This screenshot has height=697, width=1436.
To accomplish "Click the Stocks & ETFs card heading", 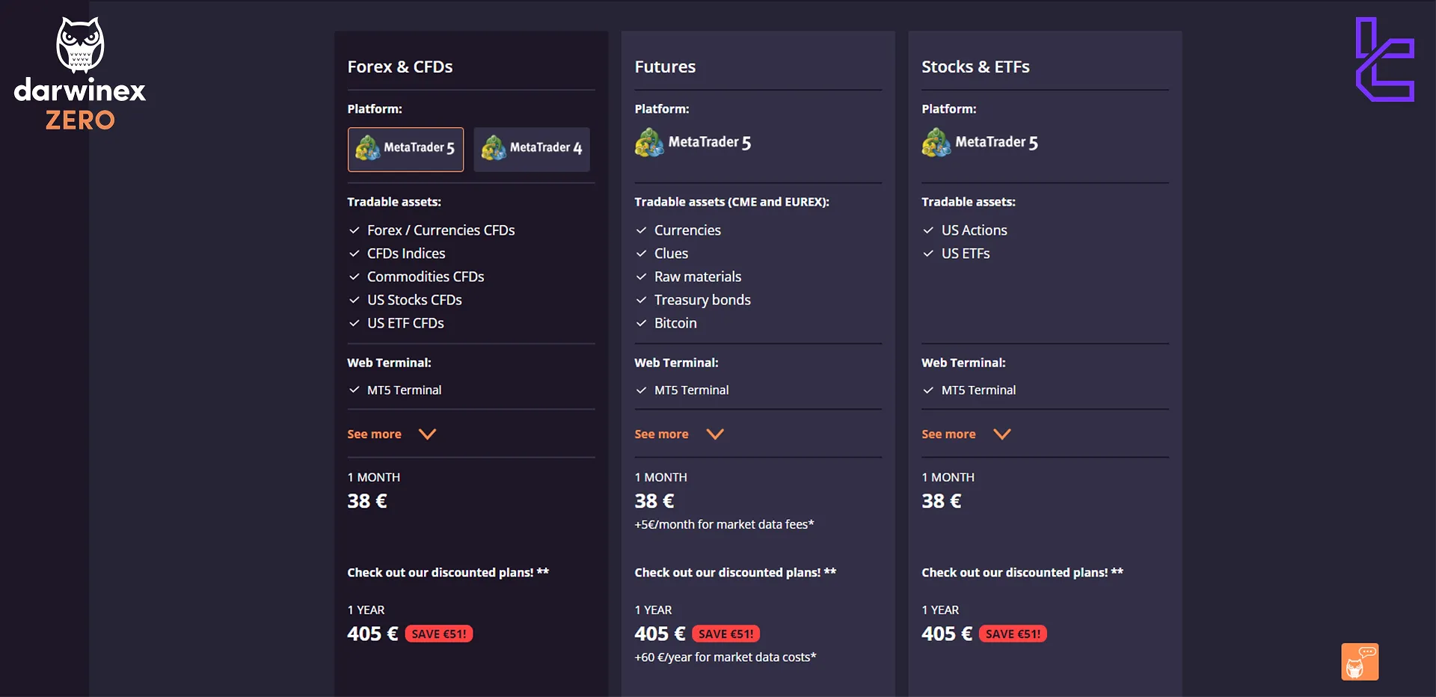I will pos(975,67).
